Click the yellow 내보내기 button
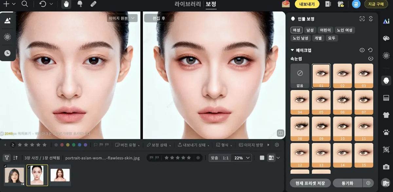 [x=307, y=4]
